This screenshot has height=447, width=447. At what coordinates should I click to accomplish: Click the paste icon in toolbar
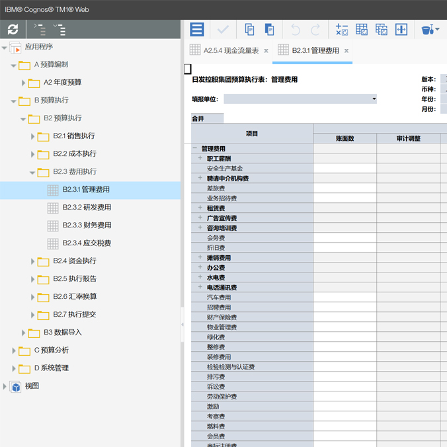269,29
